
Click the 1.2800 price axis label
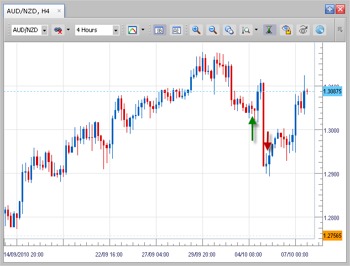coord(331,218)
